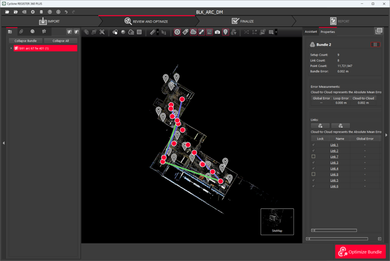Check the lock box for Link 7

pyautogui.click(x=313, y=156)
